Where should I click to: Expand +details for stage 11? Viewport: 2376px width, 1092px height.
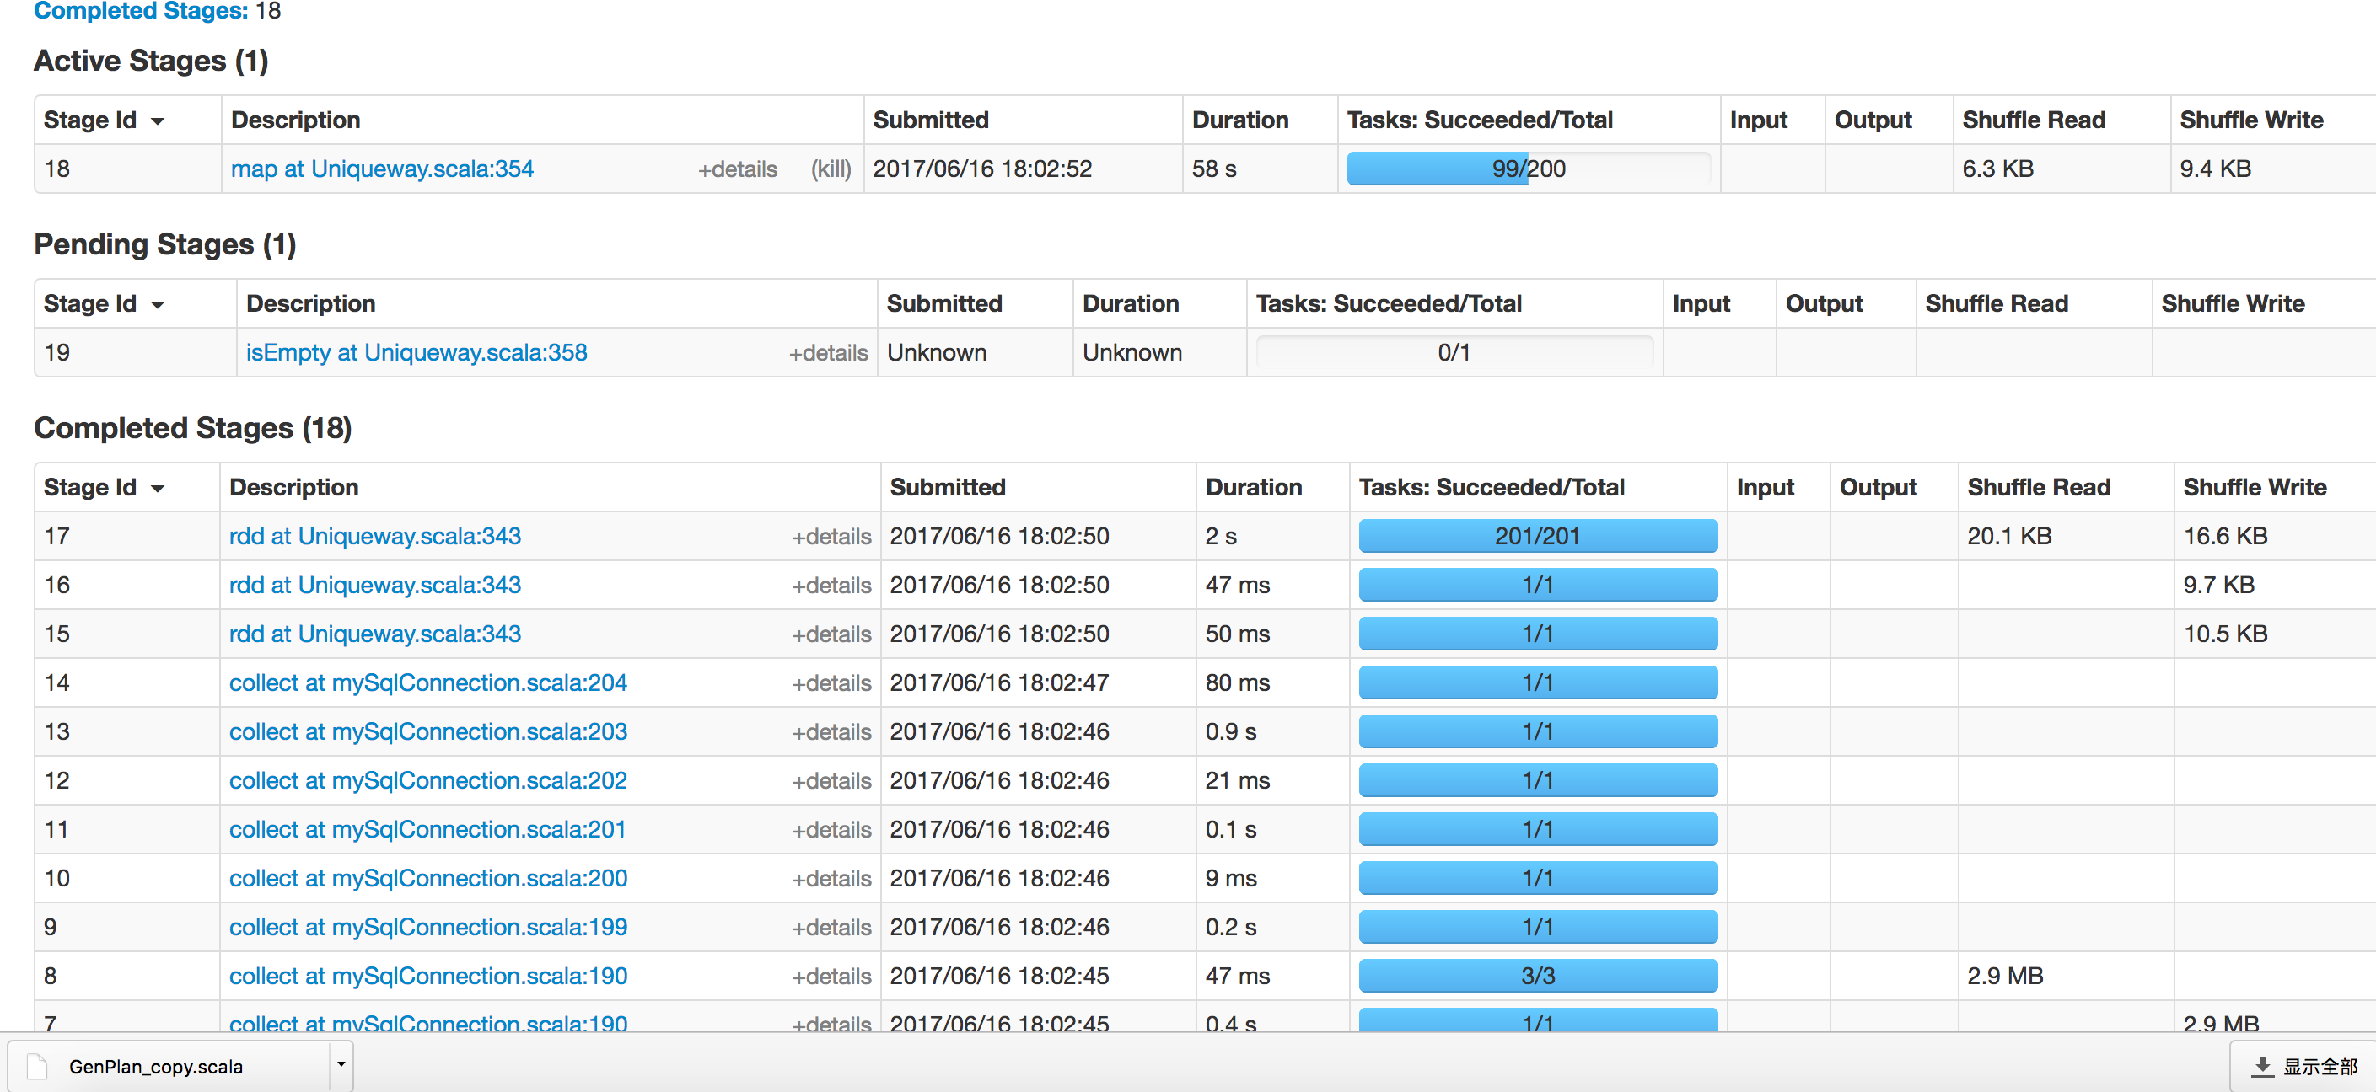click(x=831, y=829)
